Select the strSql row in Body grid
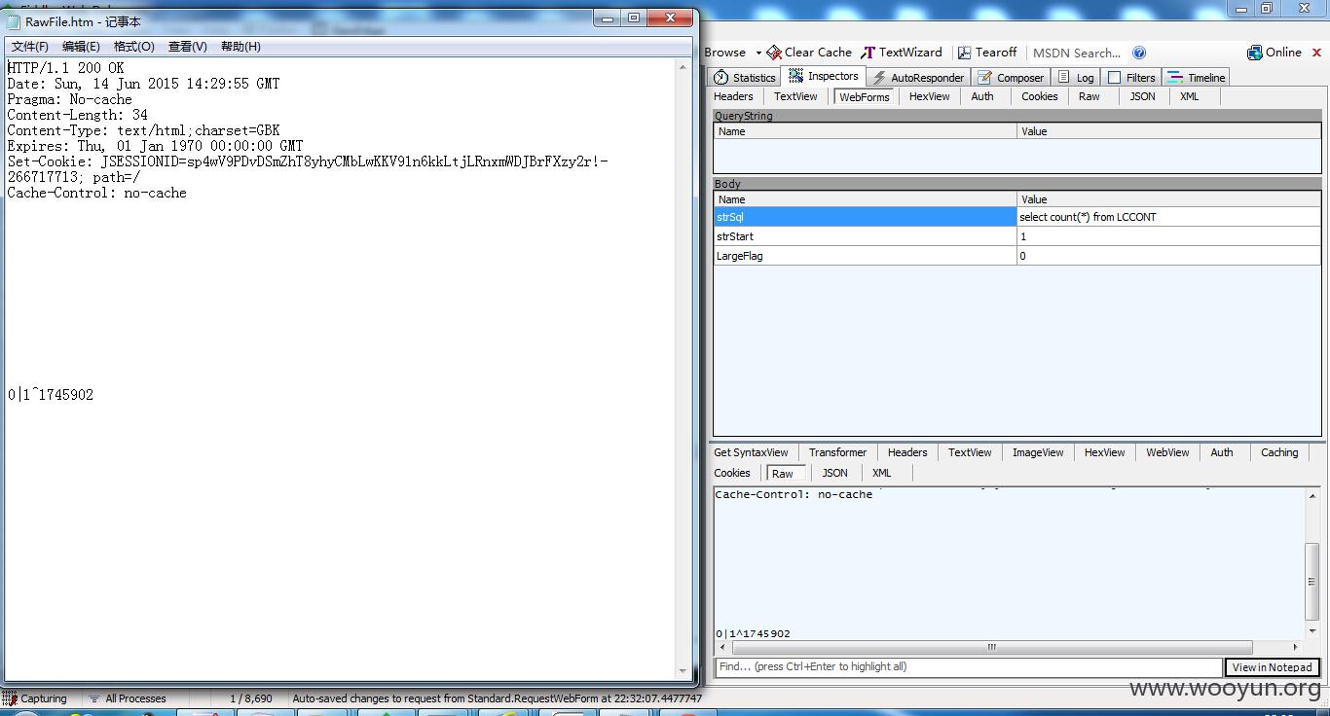 coord(1017,217)
